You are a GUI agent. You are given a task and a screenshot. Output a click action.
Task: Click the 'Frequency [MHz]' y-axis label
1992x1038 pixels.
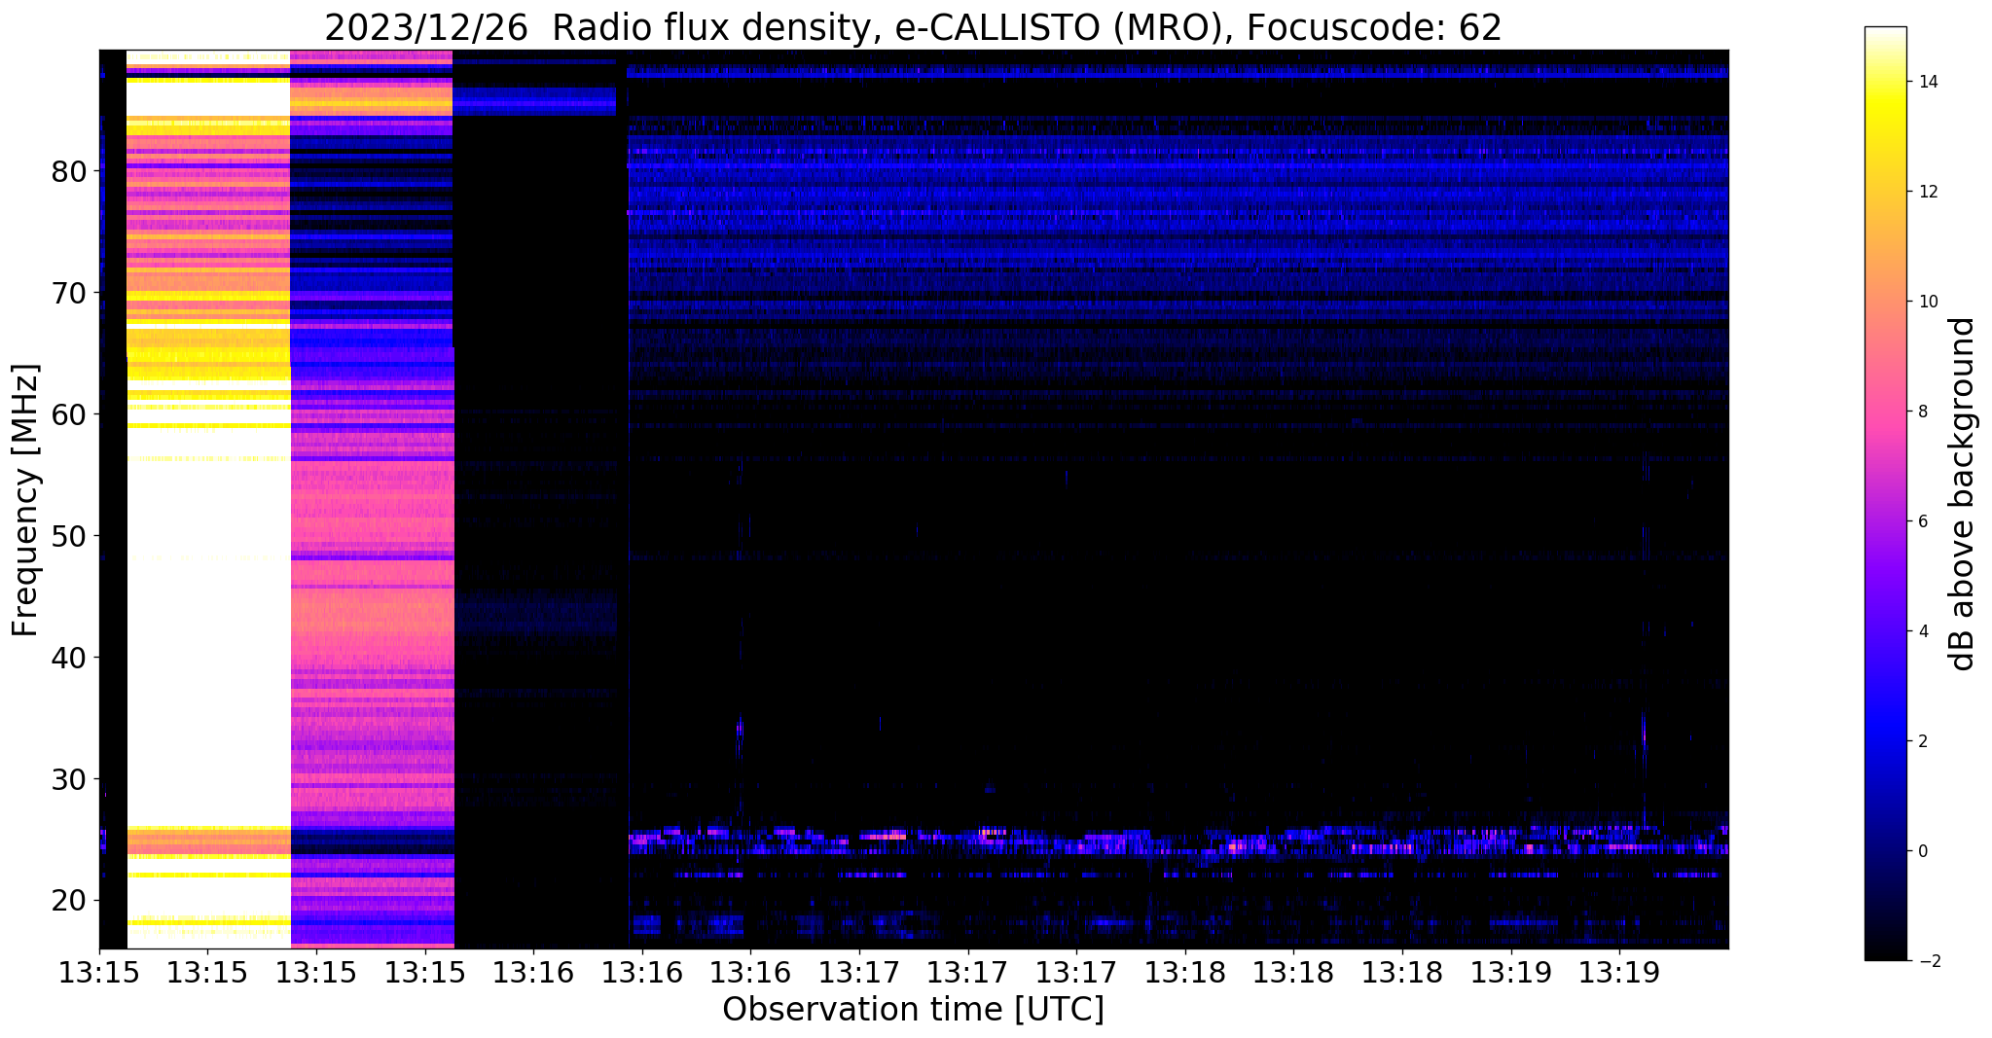(x=25, y=500)
